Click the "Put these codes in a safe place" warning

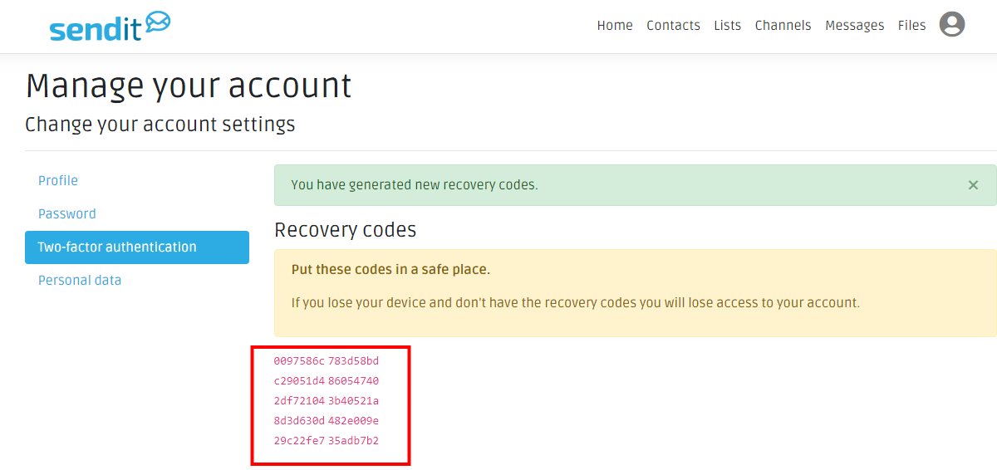(x=390, y=271)
